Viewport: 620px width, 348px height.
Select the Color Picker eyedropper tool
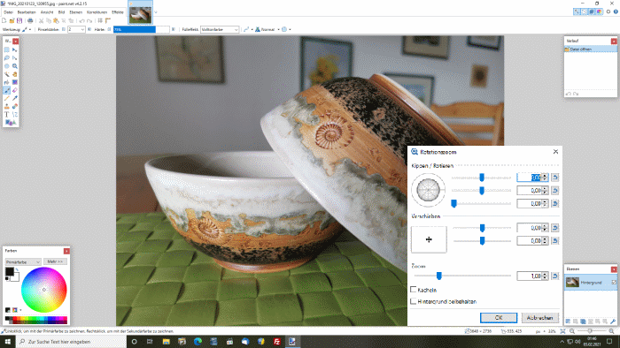point(15,98)
